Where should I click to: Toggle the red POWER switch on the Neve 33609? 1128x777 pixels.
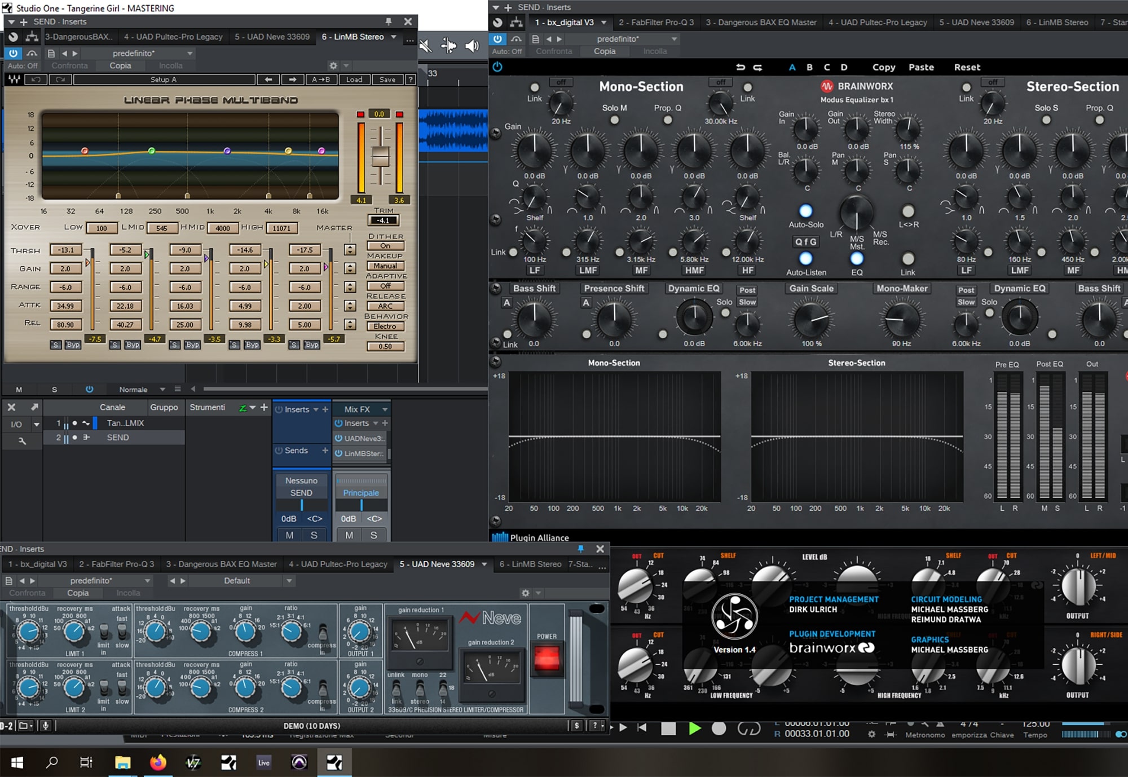(547, 658)
